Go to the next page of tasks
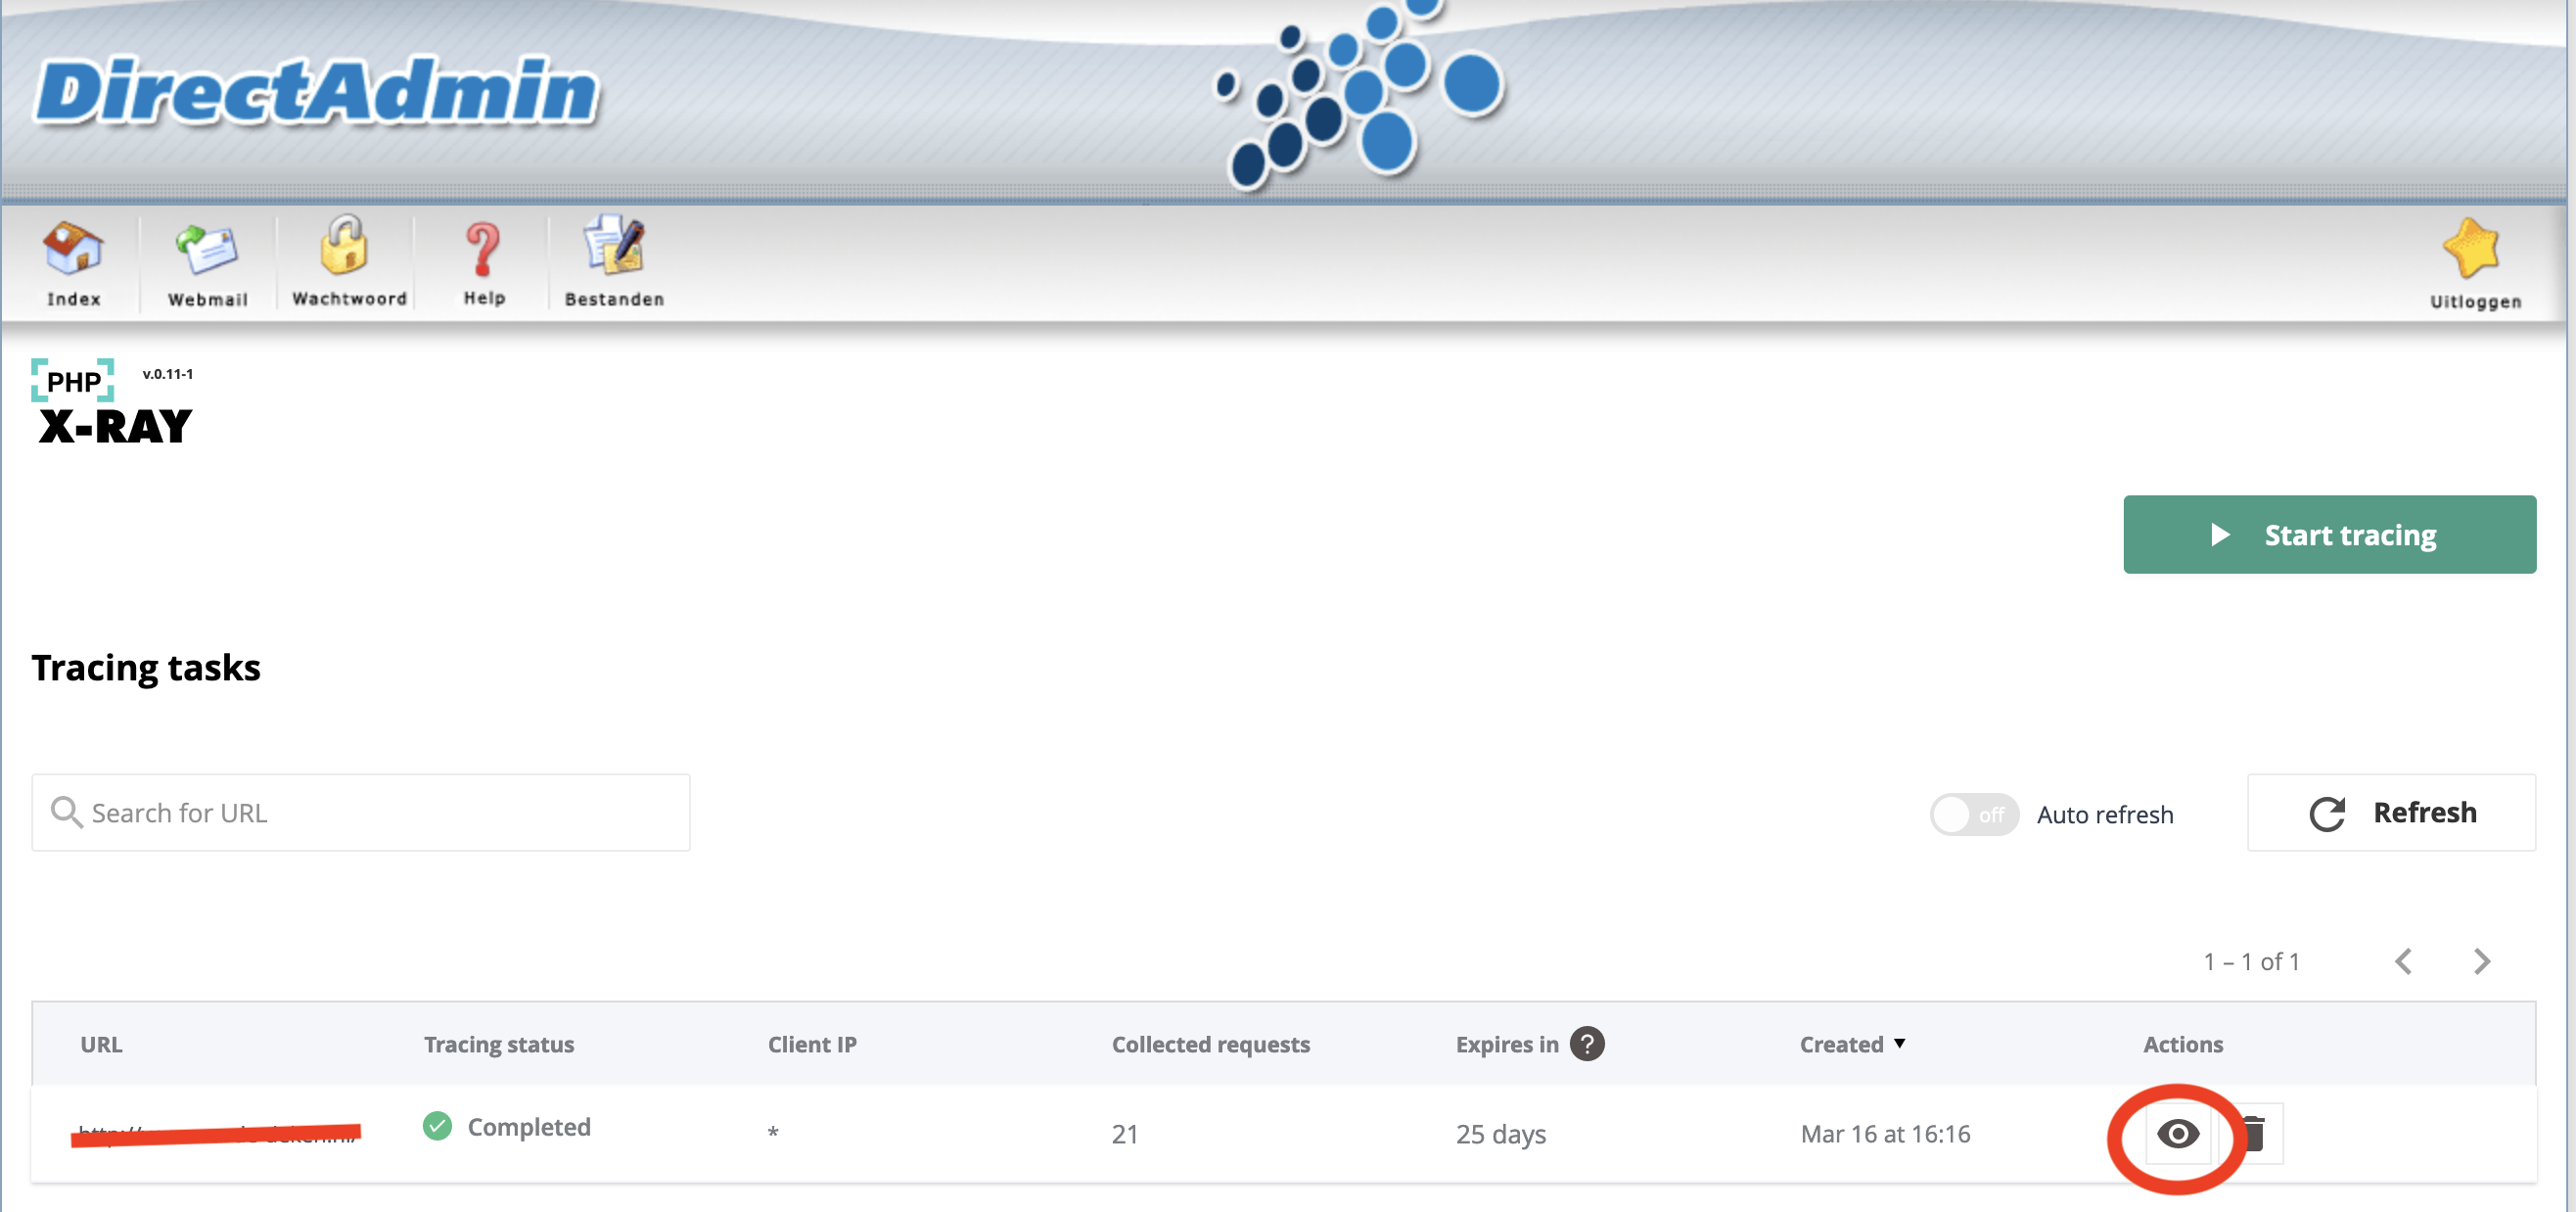This screenshot has width=2576, height=1212. point(2482,961)
